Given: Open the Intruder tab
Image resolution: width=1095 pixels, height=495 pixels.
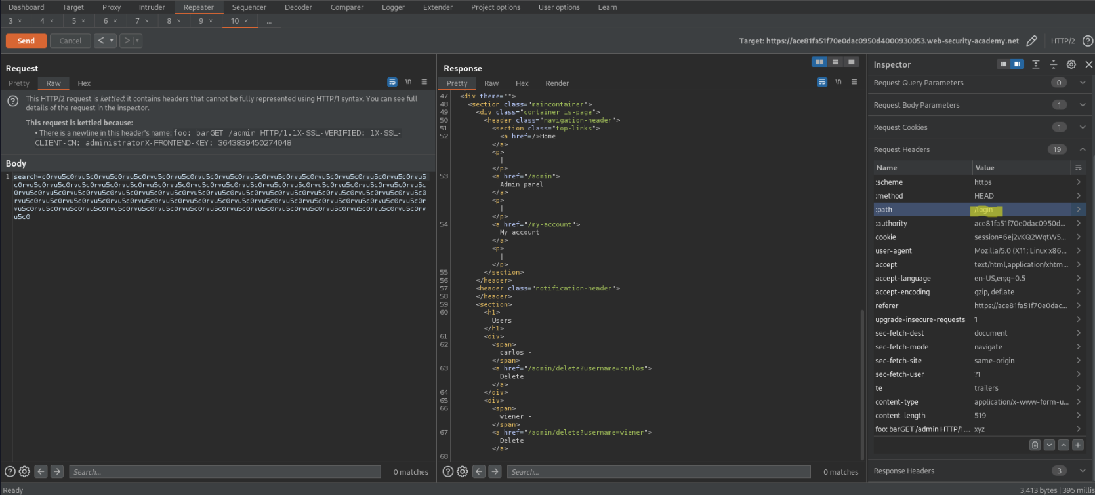Looking at the screenshot, I should pos(152,7).
